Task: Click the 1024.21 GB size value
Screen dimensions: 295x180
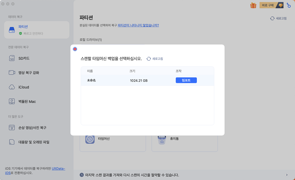Action: pyautogui.click(x=139, y=81)
